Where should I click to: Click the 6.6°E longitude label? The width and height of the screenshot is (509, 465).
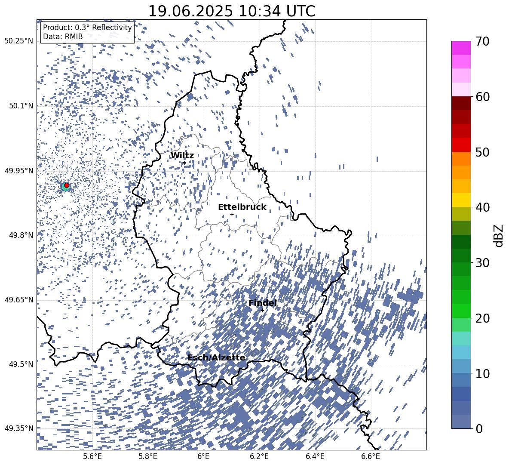[371, 457]
